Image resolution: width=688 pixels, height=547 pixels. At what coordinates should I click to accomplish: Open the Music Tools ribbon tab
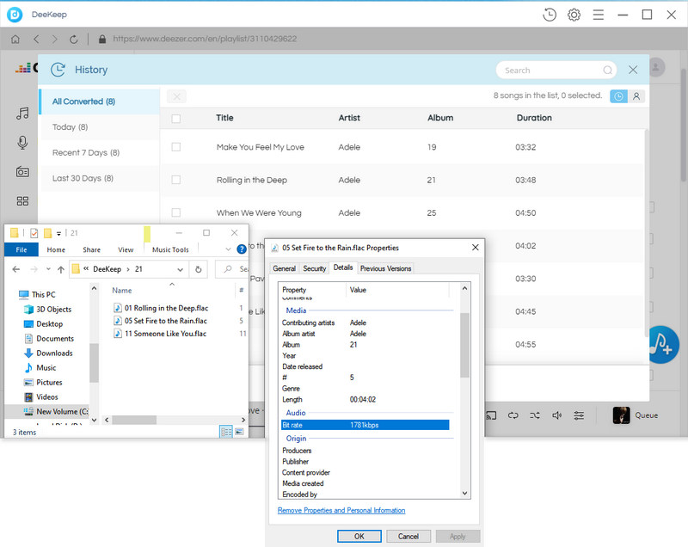click(x=170, y=249)
